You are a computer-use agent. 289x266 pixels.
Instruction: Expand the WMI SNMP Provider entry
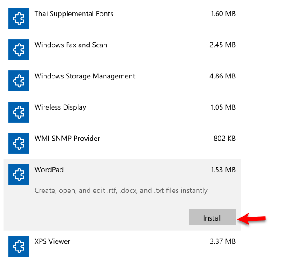coord(67,139)
